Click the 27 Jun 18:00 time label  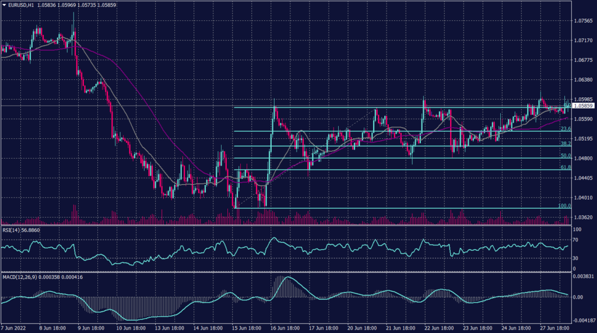click(553, 328)
